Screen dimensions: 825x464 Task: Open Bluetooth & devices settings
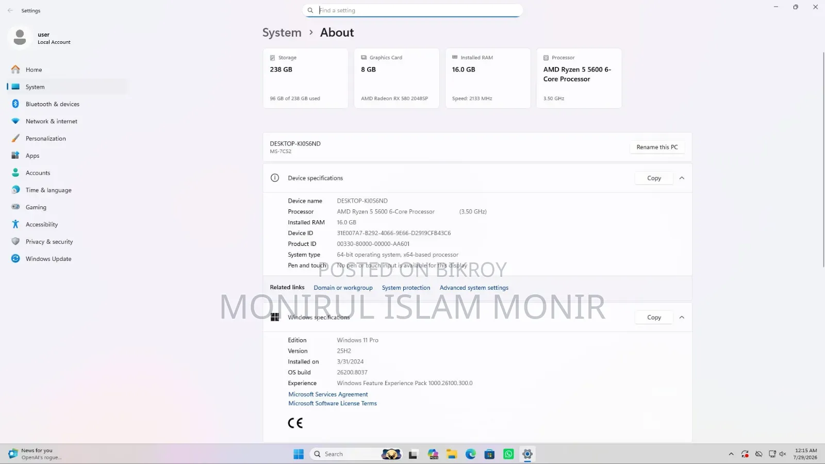67,104
